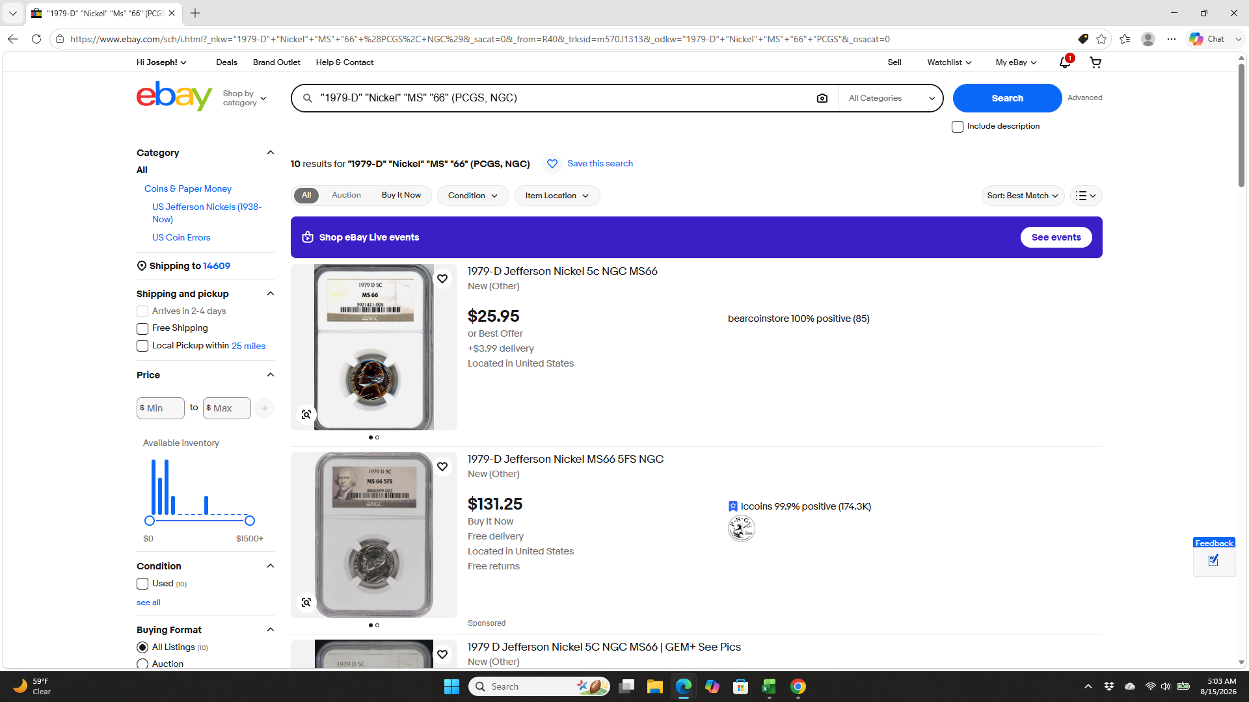1249x702 pixels.
Task: Check the Used condition filter
Action: point(142,584)
